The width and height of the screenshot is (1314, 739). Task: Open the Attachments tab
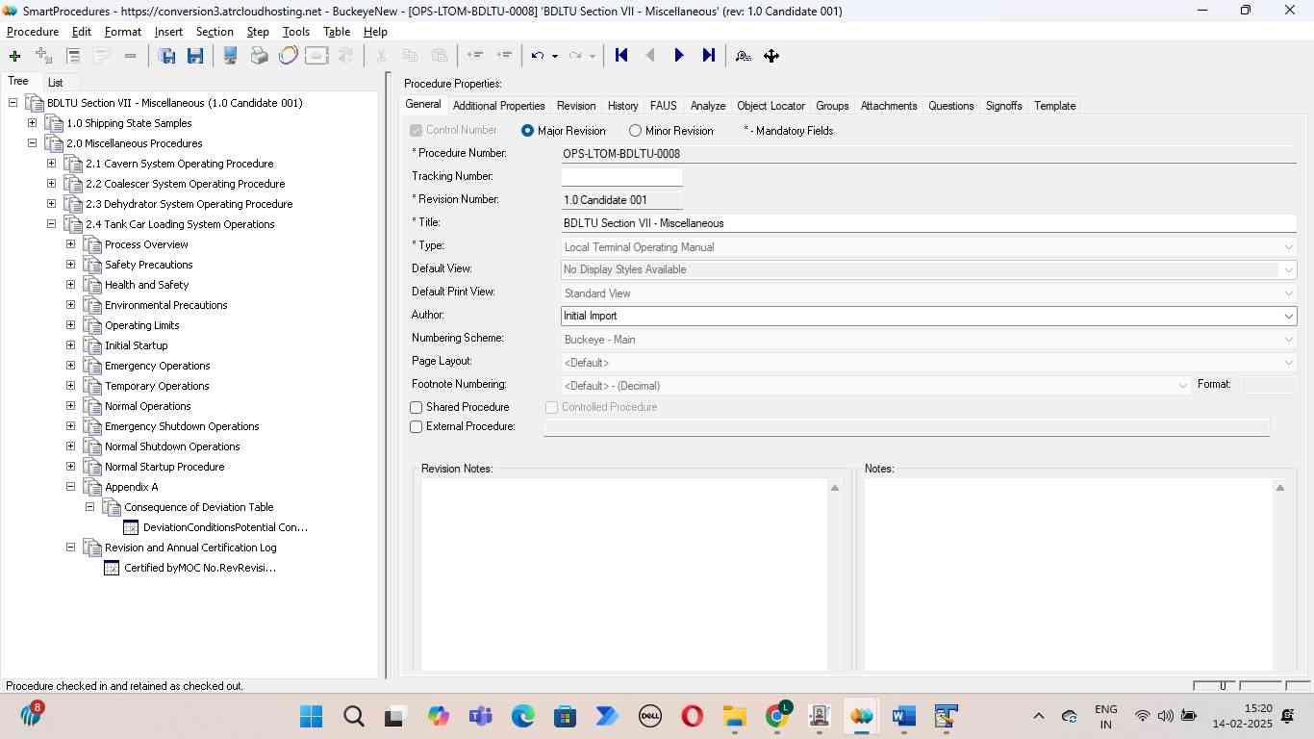tap(888, 106)
